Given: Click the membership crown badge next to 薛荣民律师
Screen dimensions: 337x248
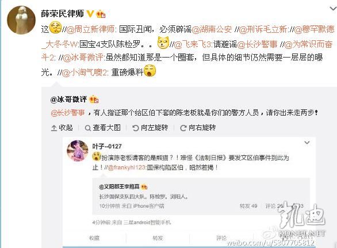Looking at the screenshot, I should click(x=101, y=14).
